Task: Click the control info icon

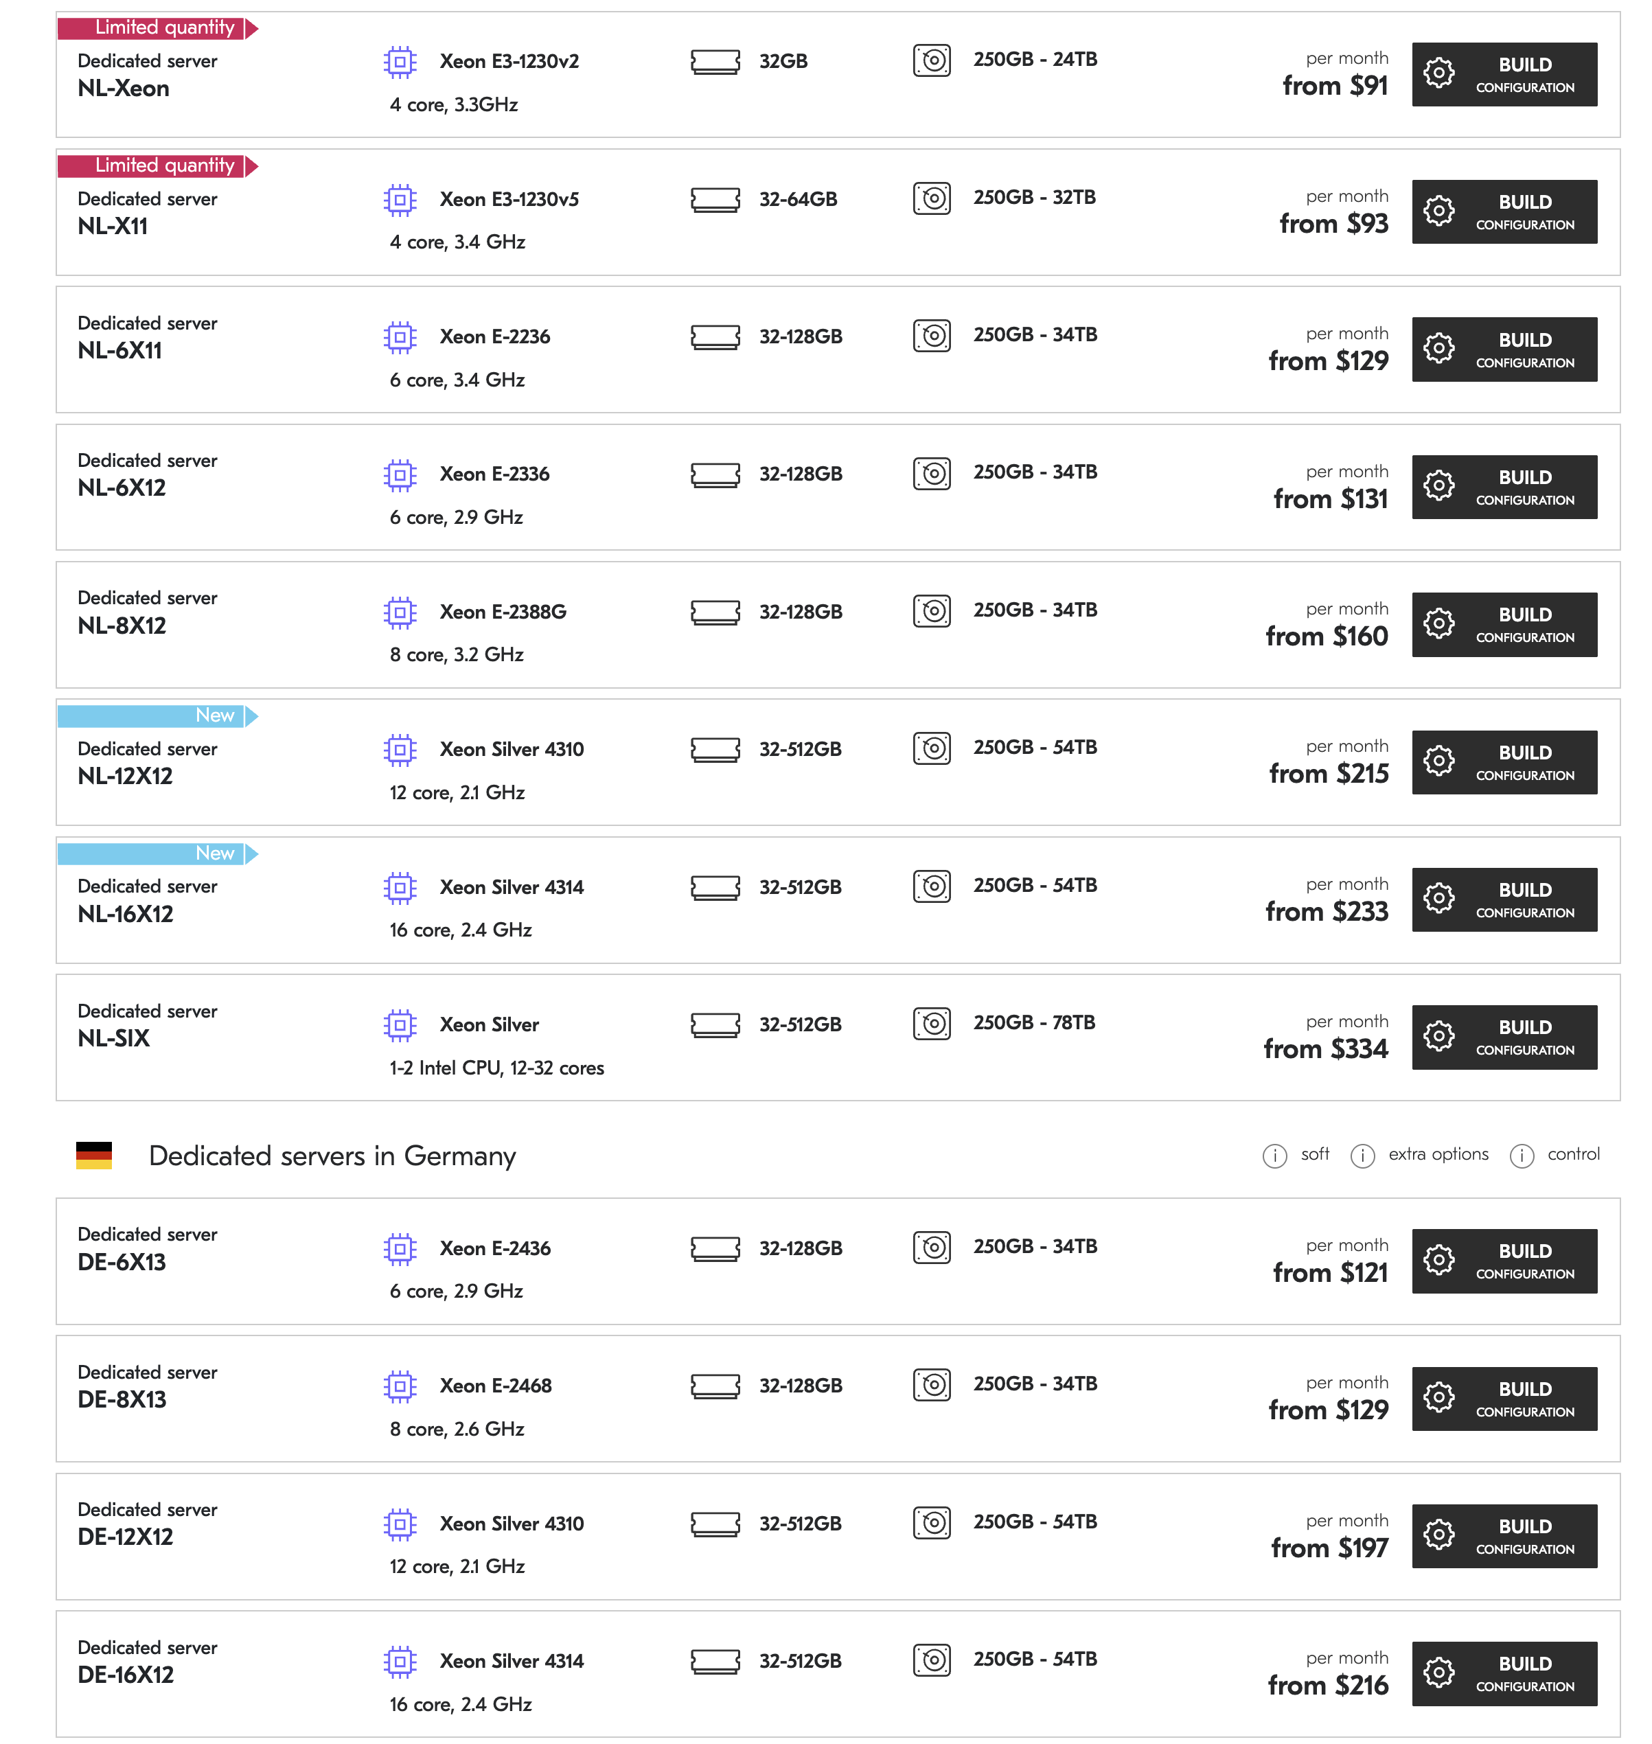Action: (1522, 1156)
